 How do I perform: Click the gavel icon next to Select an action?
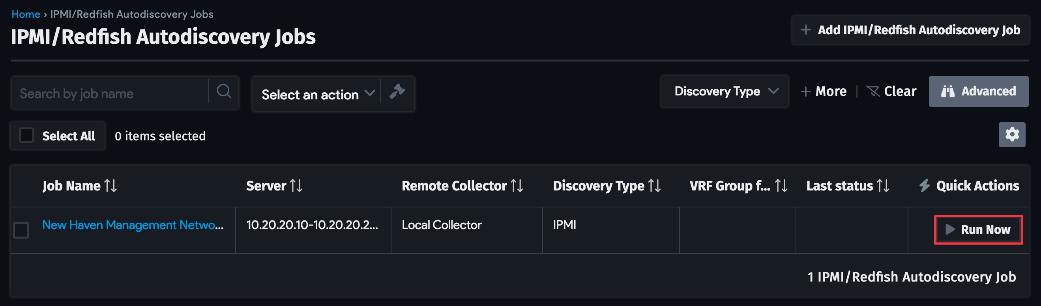[x=398, y=92]
